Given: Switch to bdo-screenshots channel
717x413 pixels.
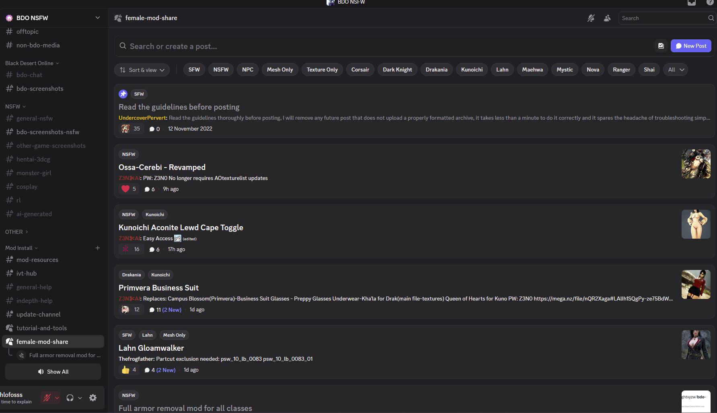Looking at the screenshot, I should 40,89.
